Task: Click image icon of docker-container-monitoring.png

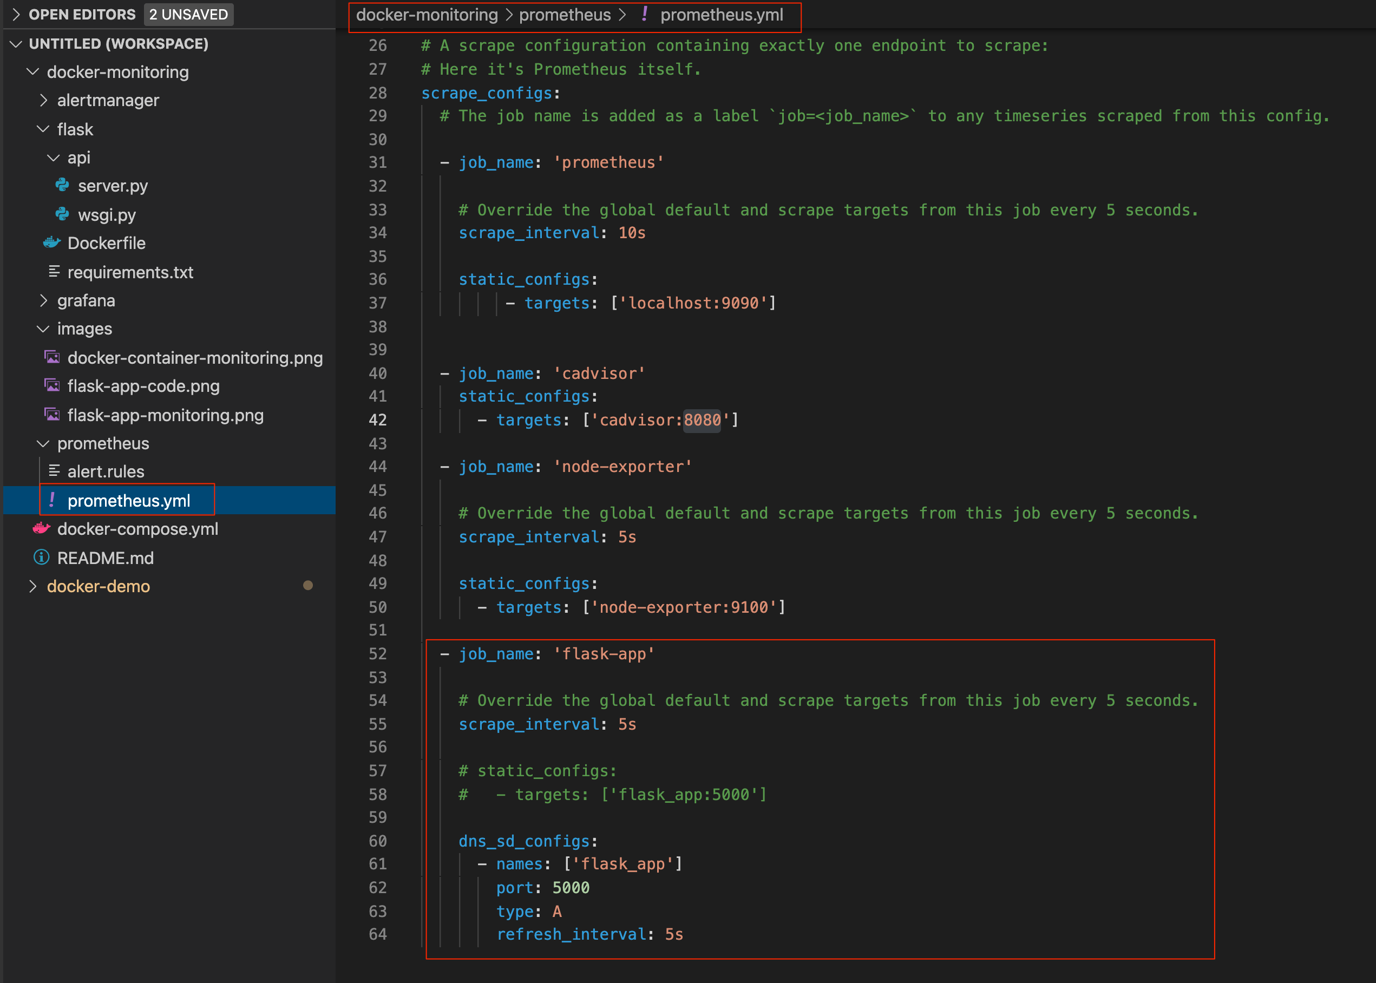Action: click(53, 357)
